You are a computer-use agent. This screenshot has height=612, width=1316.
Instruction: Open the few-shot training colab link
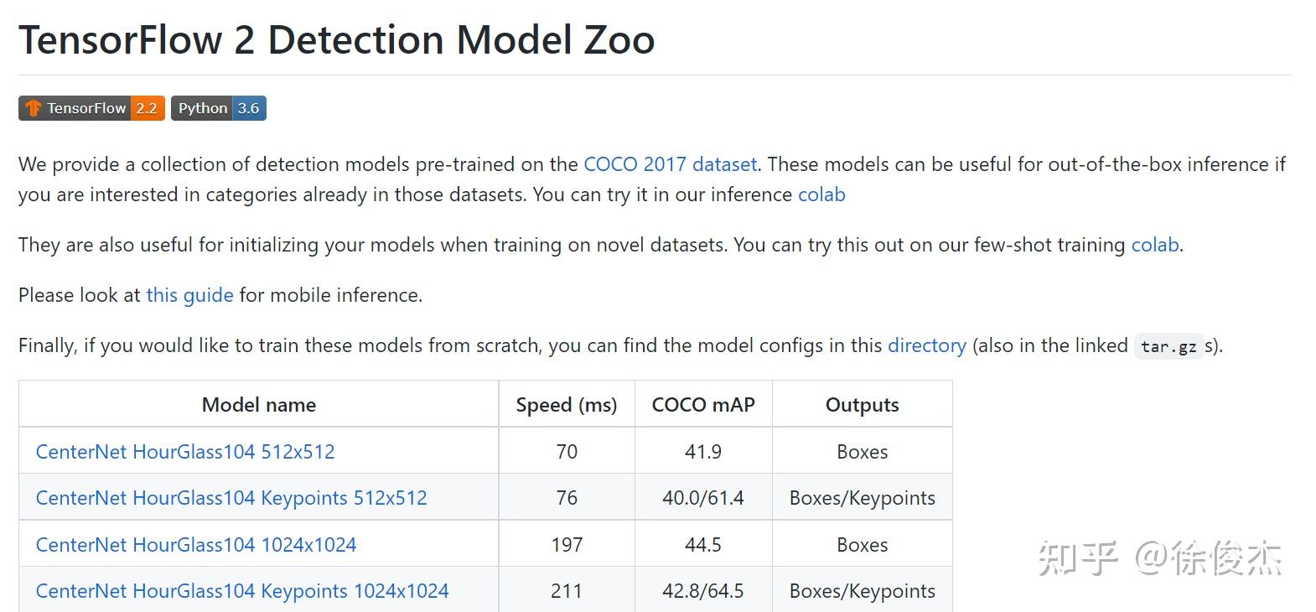pos(1154,245)
